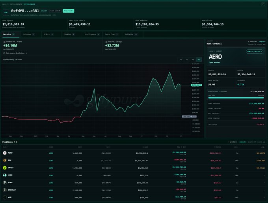Click the Risk terminal heading
Image resolution: width=268 pixels, height=203 pixels.
tap(214, 44)
